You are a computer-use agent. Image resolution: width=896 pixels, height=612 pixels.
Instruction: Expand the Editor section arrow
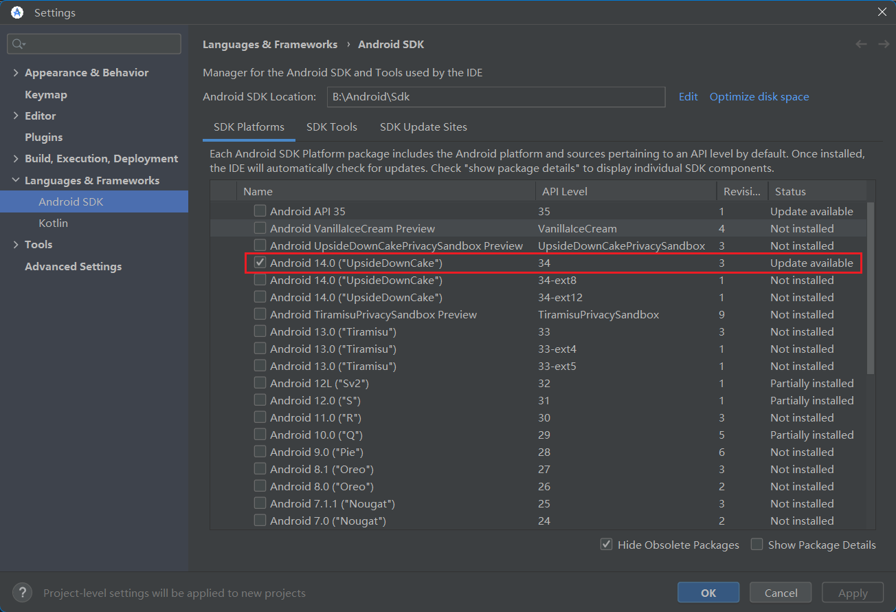(16, 116)
